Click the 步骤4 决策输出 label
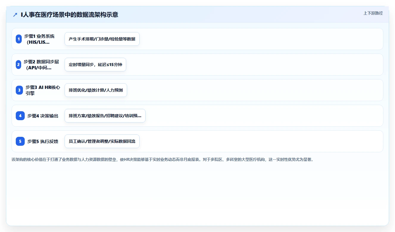395x232 pixels. pos(43,116)
